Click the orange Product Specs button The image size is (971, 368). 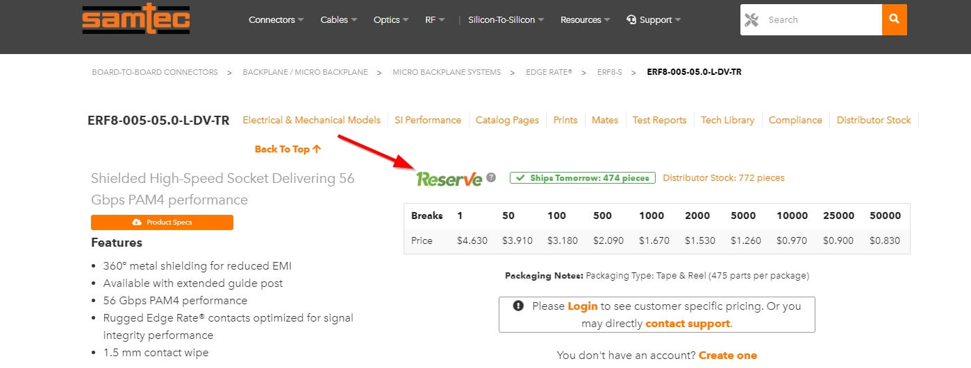click(162, 222)
